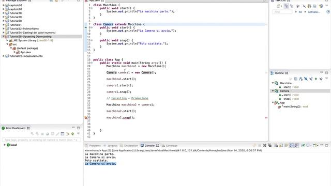331x186 pixels.
Task: Toggle Show Console on standard error change
Action: [296, 146]
